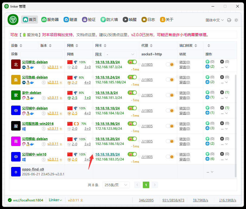246x209 pixels.
Task: Click 穿透(0) for 公司城中-debian
Action: coord(185,113)
